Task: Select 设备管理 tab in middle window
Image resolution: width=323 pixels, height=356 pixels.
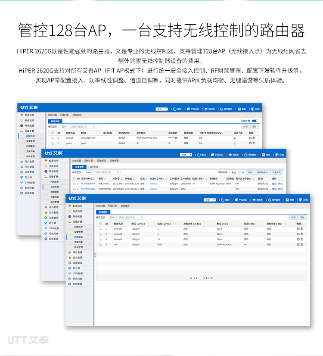Action: (x=79, y=167)
